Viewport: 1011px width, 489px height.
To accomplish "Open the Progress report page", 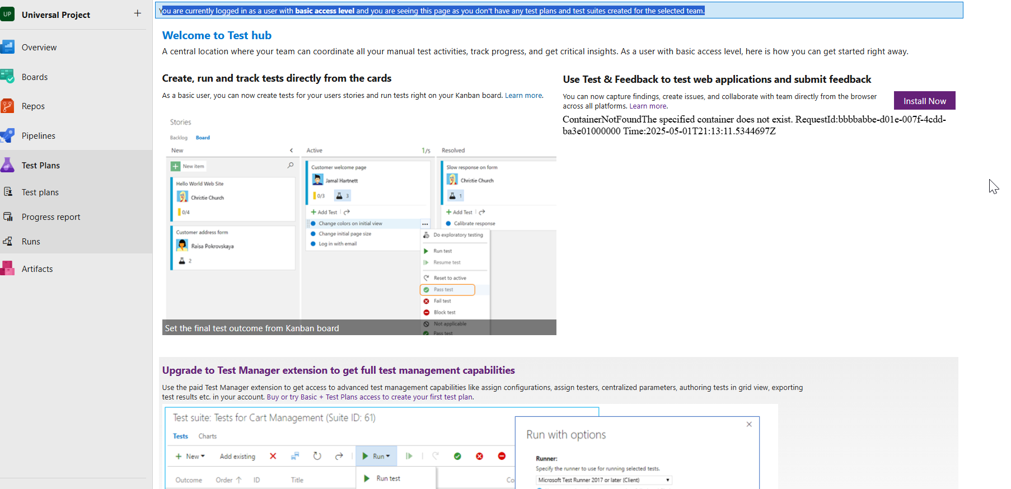I will tap(51, 217).
